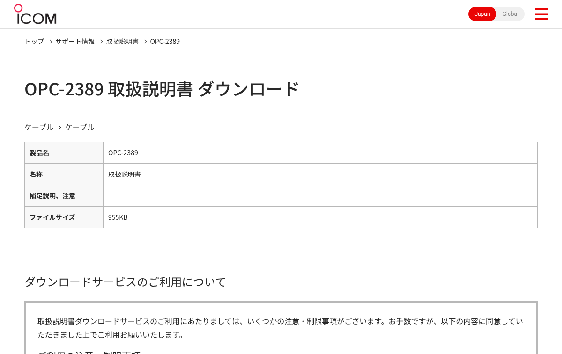Viewport: 562px width, 354px height.
Task: Select the 955KB file size cell
Action: pos(320,217)
